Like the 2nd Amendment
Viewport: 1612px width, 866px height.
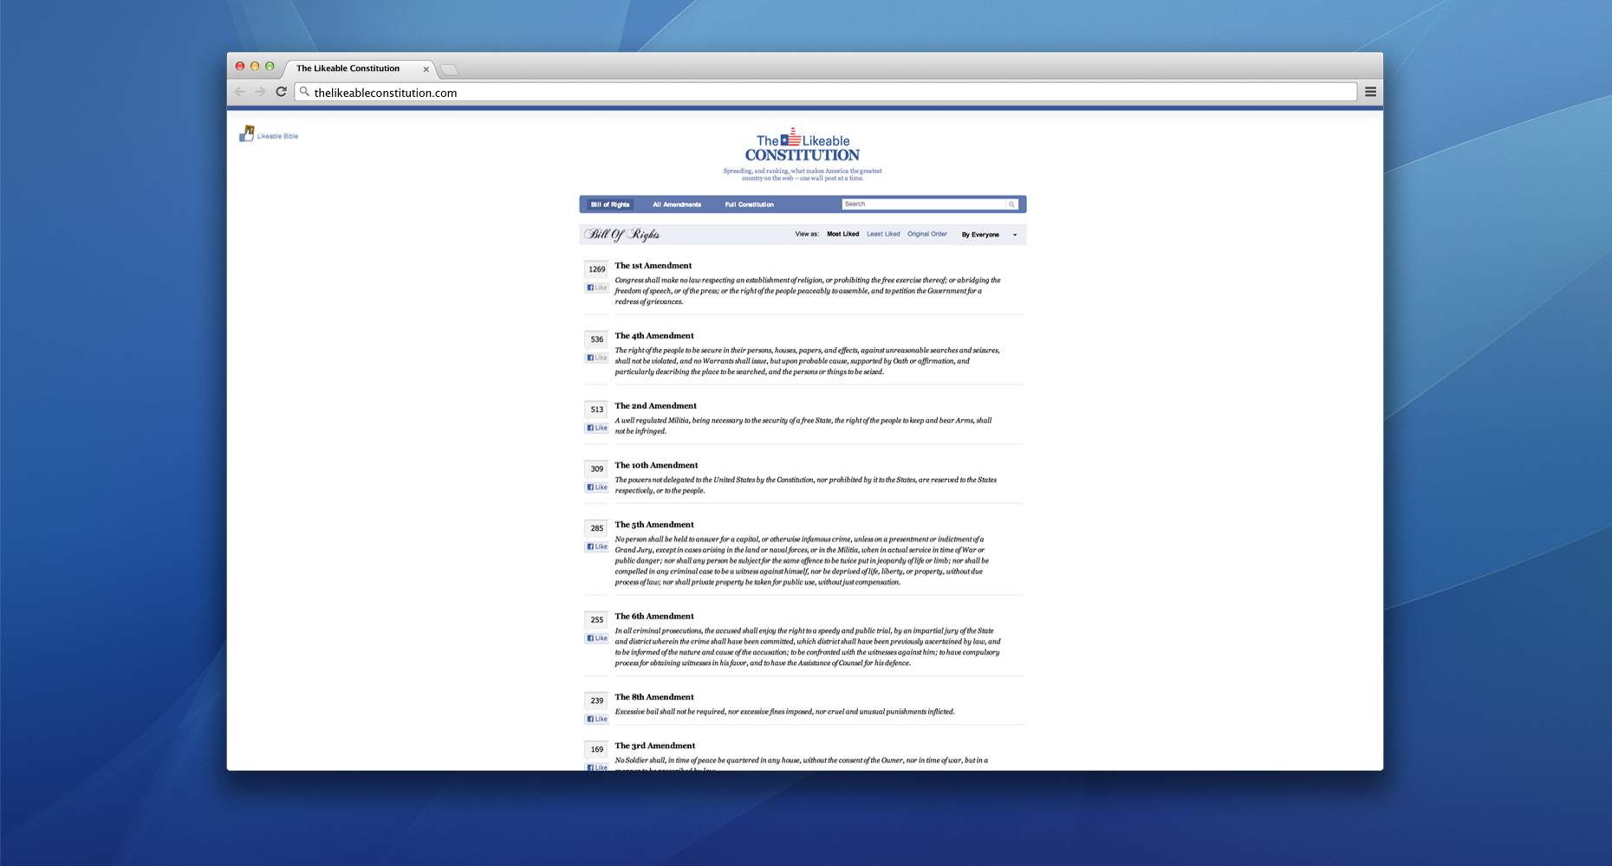596,428
